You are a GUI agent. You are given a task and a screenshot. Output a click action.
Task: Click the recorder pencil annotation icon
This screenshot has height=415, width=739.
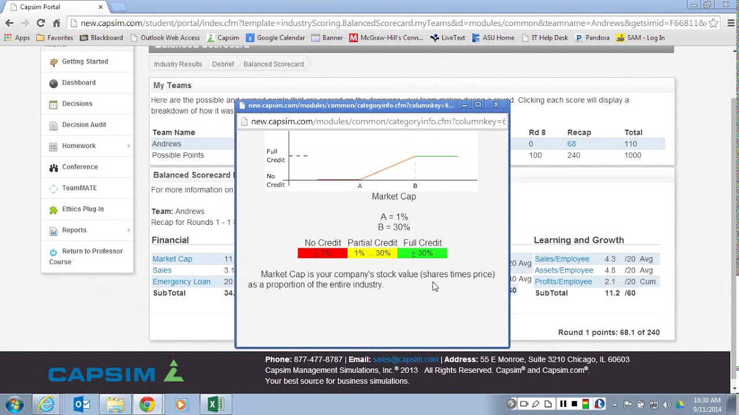point(536,404)
